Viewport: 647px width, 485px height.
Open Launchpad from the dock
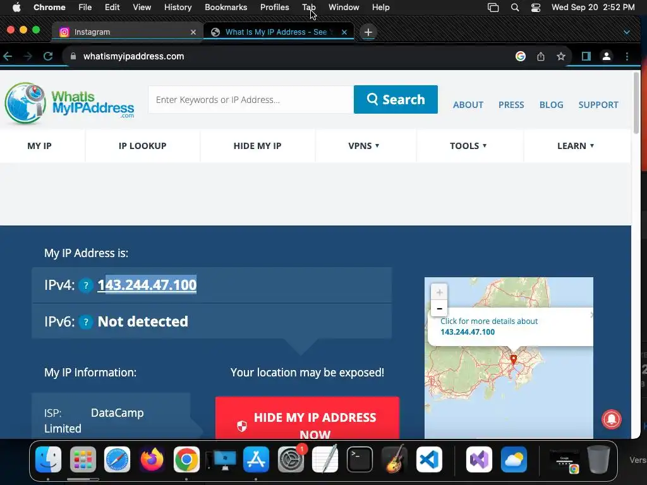[x=83, y=460]
